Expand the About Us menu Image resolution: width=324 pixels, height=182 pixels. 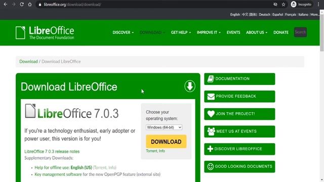(257, 32)
